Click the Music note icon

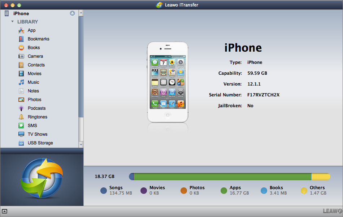(x=21, y=82)
